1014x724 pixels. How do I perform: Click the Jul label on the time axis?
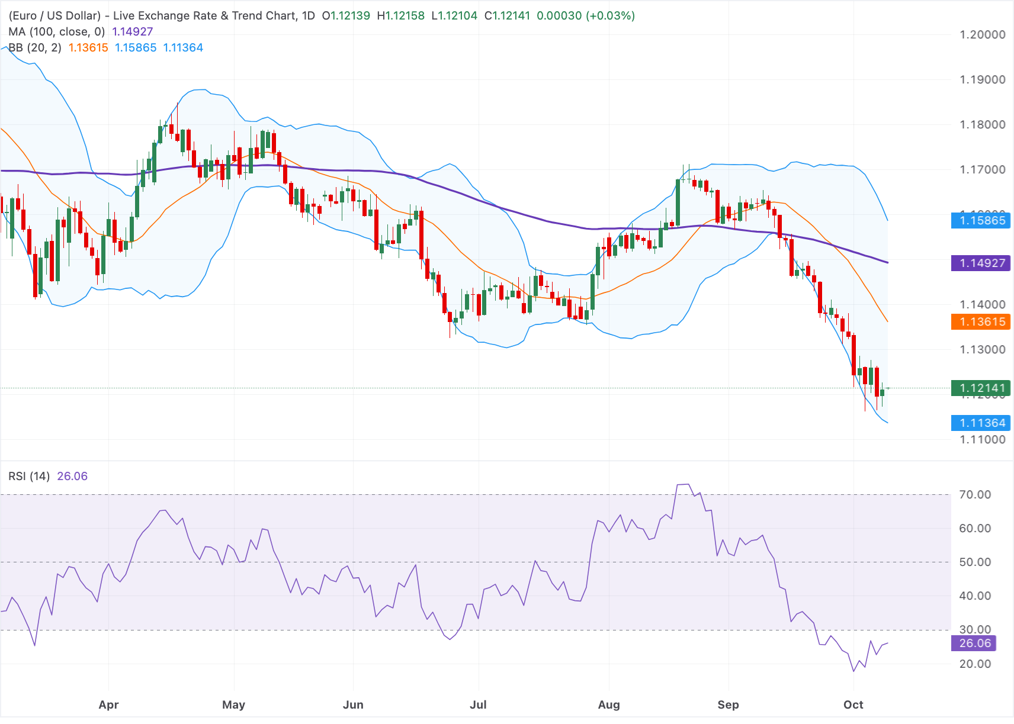478,704
